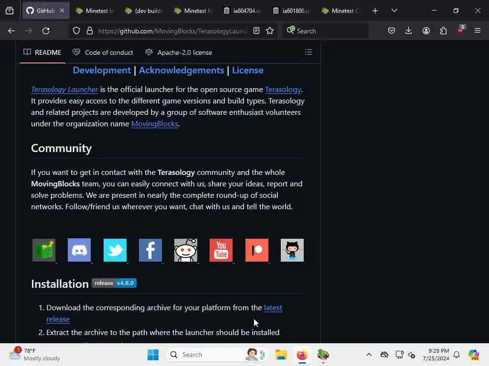Click the site padlock security icon
Viewport: 489px width, 366px height.
[90, 31]
